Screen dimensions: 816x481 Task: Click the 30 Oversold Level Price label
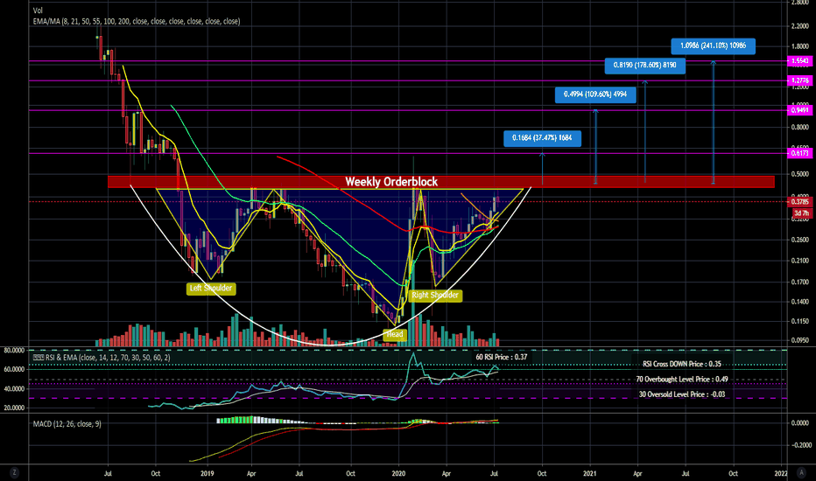(682, 394)
